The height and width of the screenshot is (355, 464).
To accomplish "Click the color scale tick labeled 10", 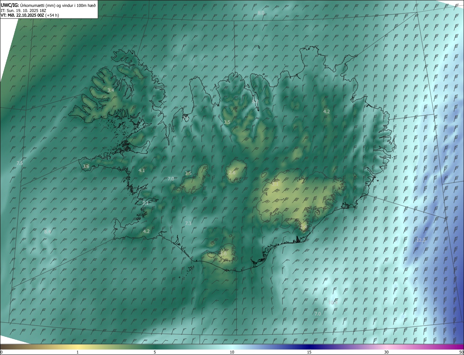I will [x=232, y=352].
